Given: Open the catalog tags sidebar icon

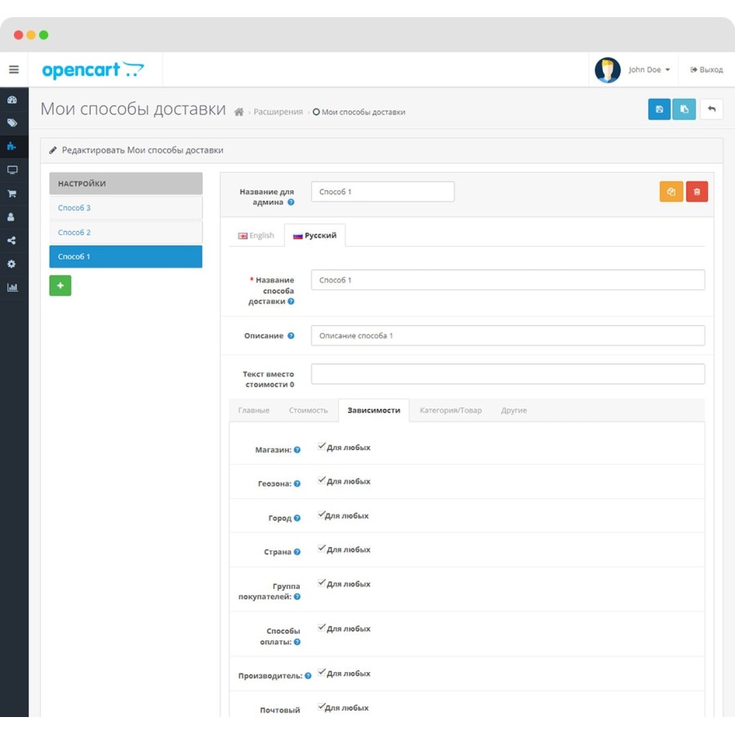Looking at the screenshot, I should (x=12, y=122).
